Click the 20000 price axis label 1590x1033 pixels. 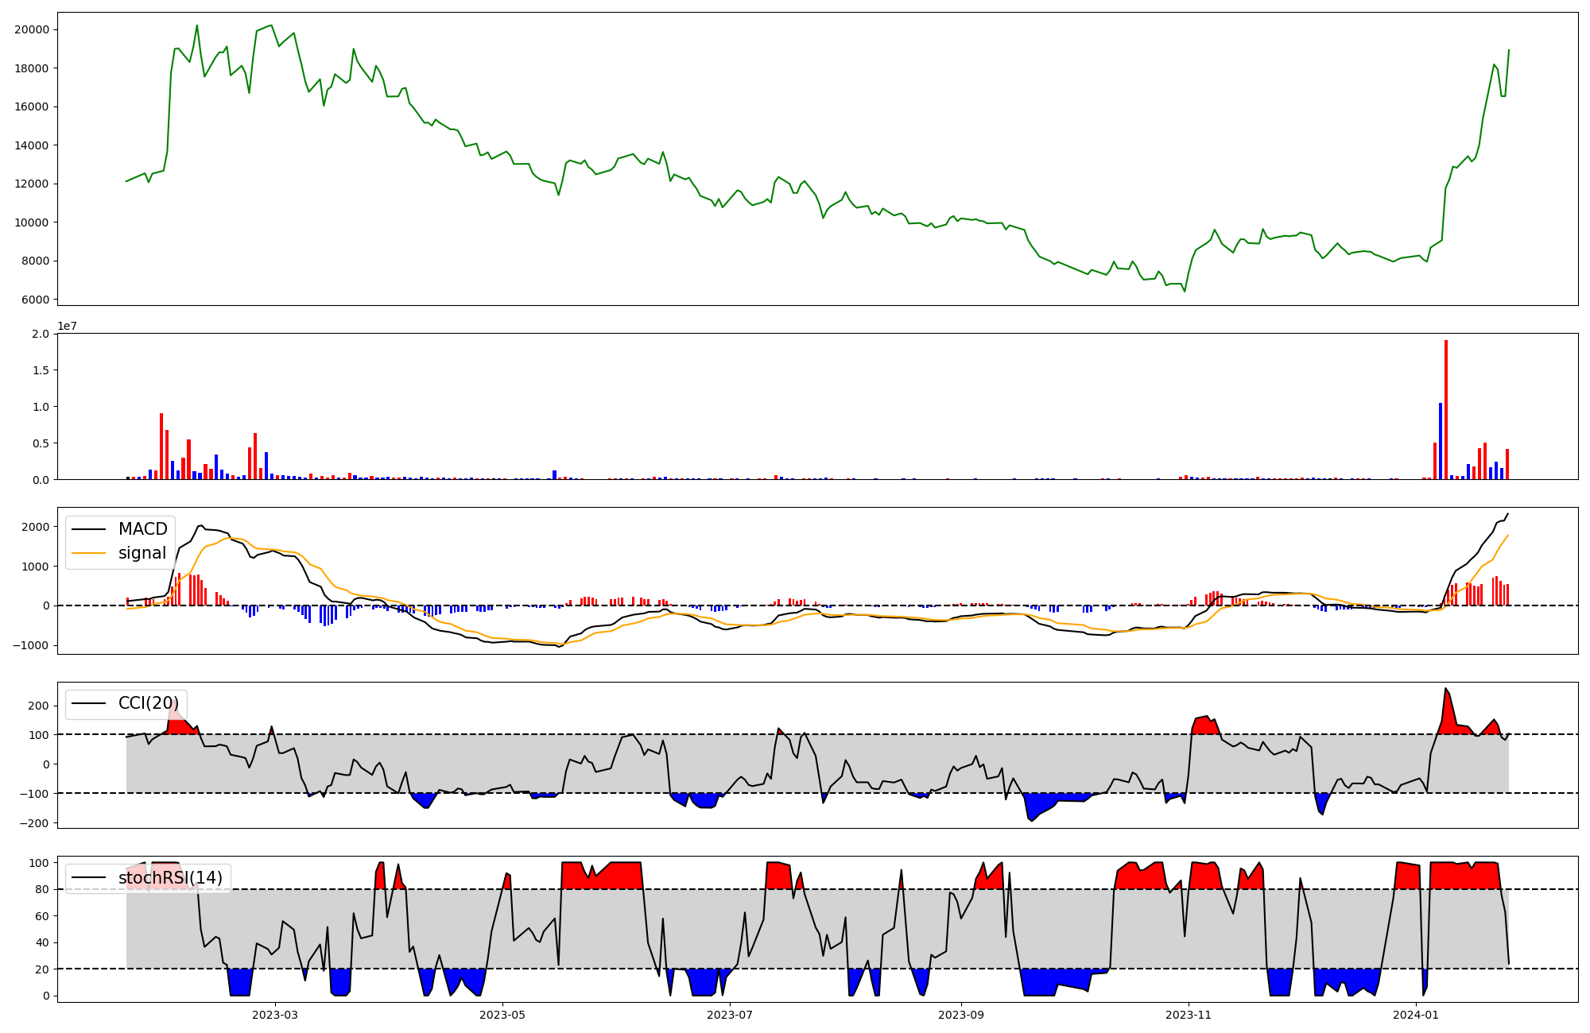[x=32, y=29]
